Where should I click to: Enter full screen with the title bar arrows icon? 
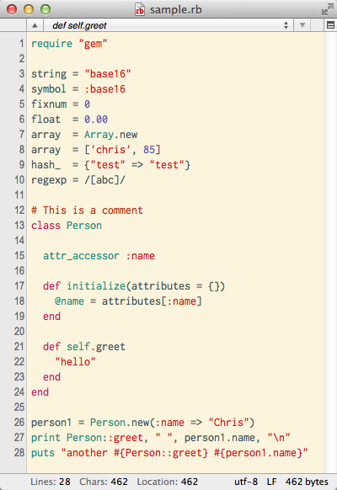click(327, 10)
